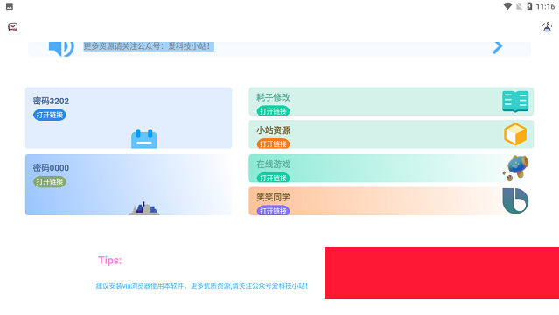The width and height of the screenshot is (559, 315).
Task: Open link button under 密码3202
Action: tap(50, 115)
